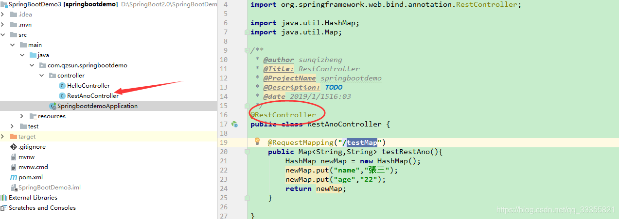
Task: Click the Scratches and Consoles icon
Action: tap(4, 208)
